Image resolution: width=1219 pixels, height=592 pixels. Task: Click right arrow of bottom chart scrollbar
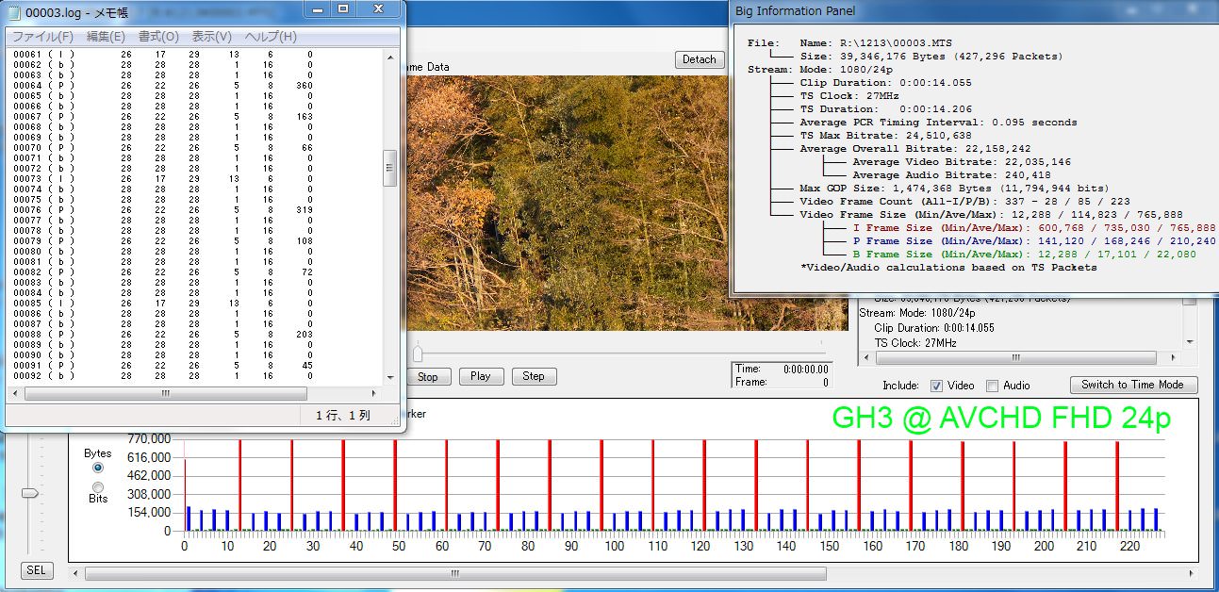(1193, 573)
